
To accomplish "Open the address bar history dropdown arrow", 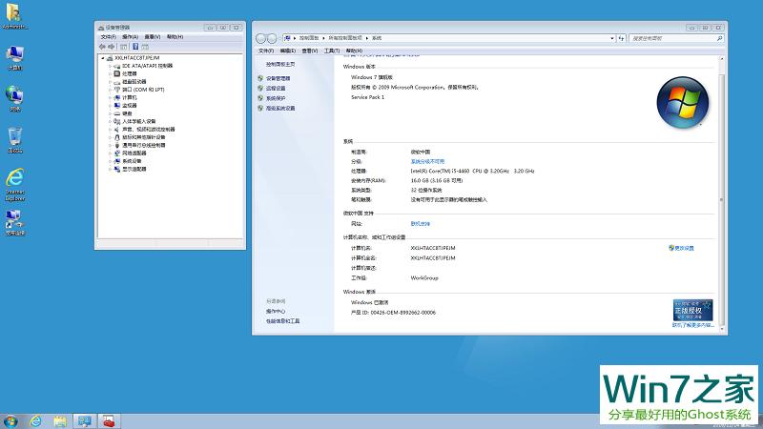I will point(612,38).
